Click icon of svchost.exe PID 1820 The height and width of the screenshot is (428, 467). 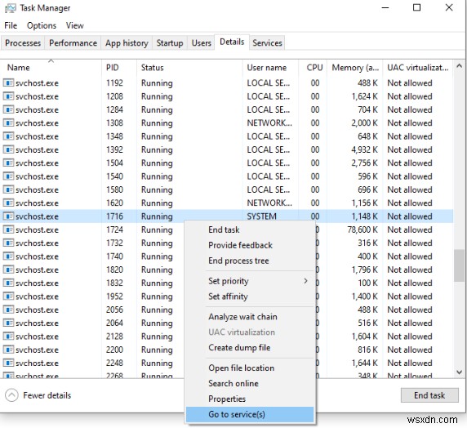[8, 270]
